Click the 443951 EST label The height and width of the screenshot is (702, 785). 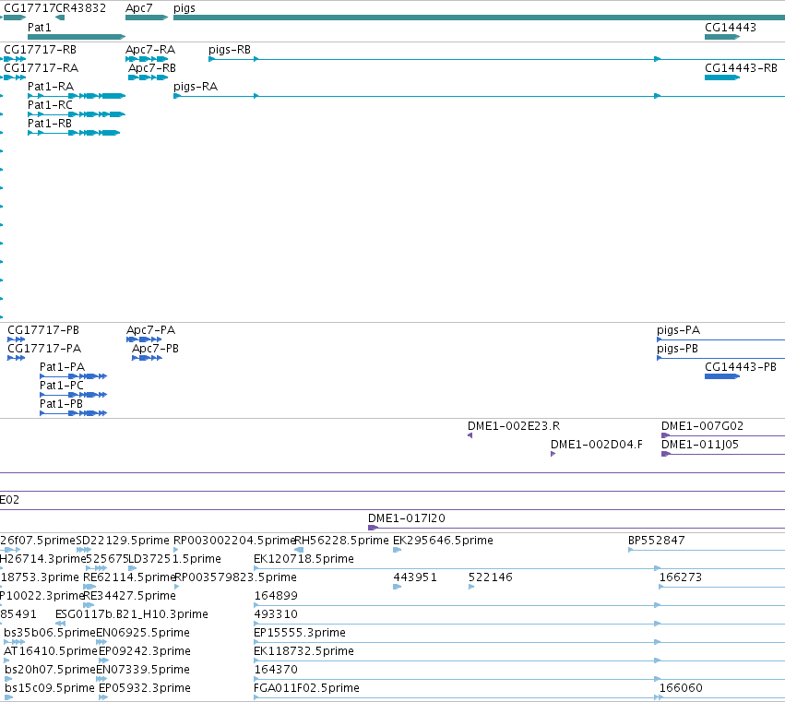pyautogui.click(x=415, y=577)
